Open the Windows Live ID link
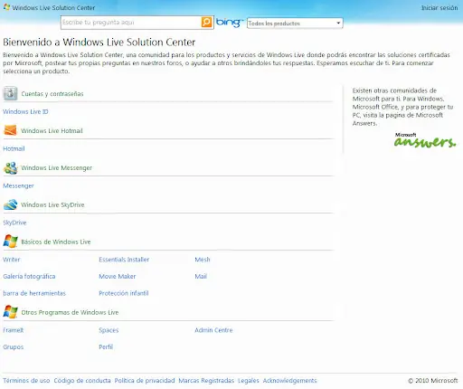The height and width of the screenshot is (389, 463). tap(25, 111)
